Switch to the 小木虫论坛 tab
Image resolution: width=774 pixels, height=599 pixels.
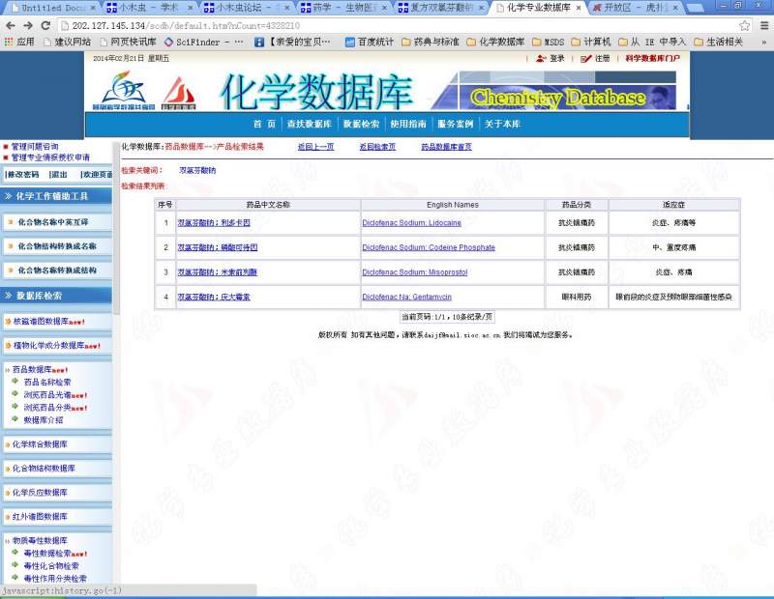(247, 8)
